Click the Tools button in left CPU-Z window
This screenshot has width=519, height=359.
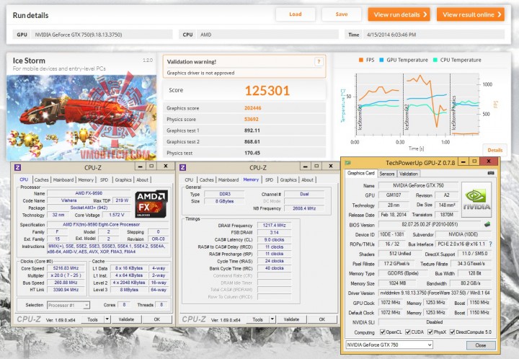coord(92,319)
